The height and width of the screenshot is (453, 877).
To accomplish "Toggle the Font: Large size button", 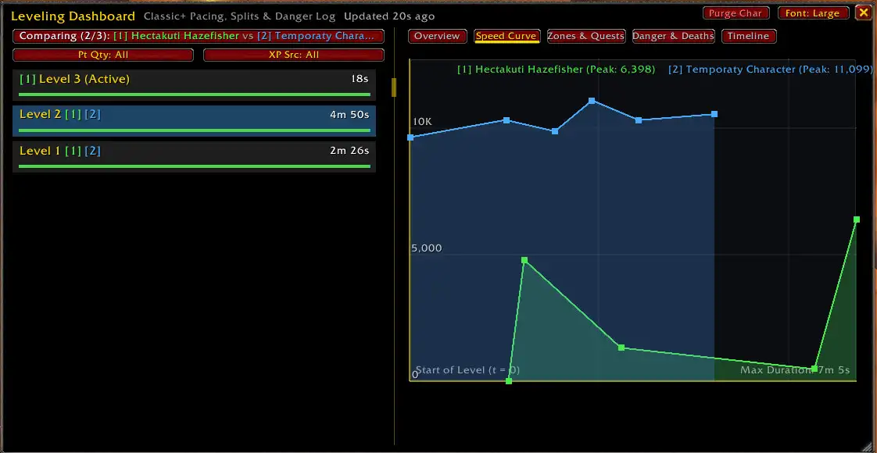I will (813, 12).
